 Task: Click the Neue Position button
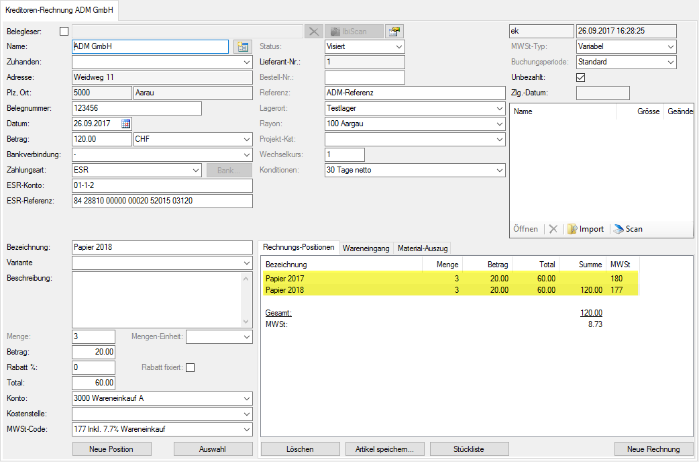[111, 449]
